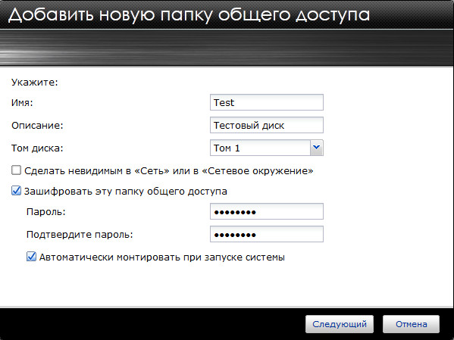Viewport: 454px width, 340px height.
Task: Click the Отмена button
Action: point(411,324)
